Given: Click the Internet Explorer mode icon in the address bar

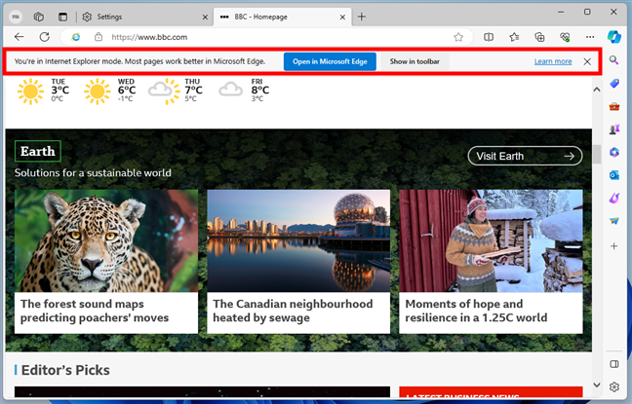Looking at the screenshot, I should click(x=75, y=37).
